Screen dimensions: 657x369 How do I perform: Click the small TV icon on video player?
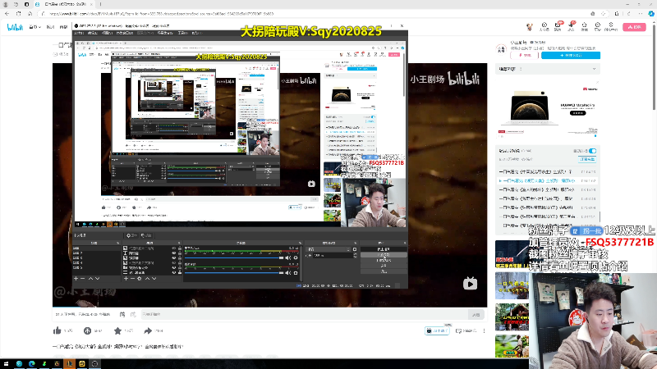(470, 284)
